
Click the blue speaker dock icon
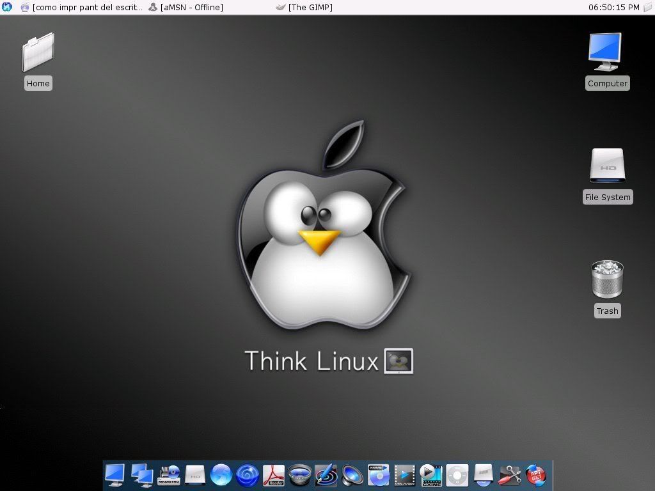(x=352, y=475)
